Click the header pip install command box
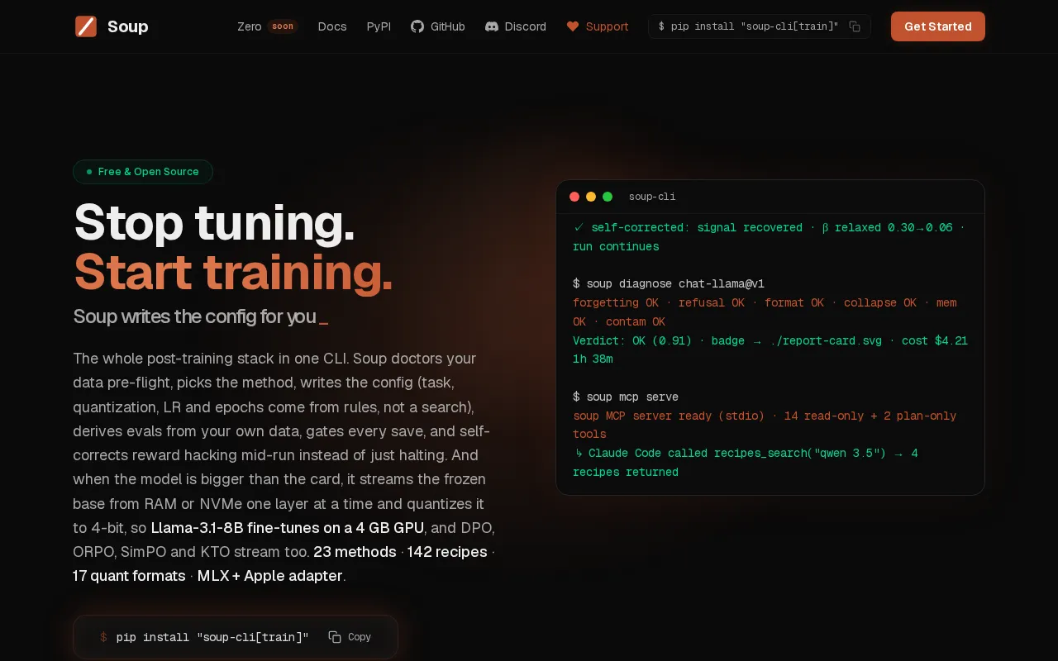1058x661 pixels. point(759,26)
